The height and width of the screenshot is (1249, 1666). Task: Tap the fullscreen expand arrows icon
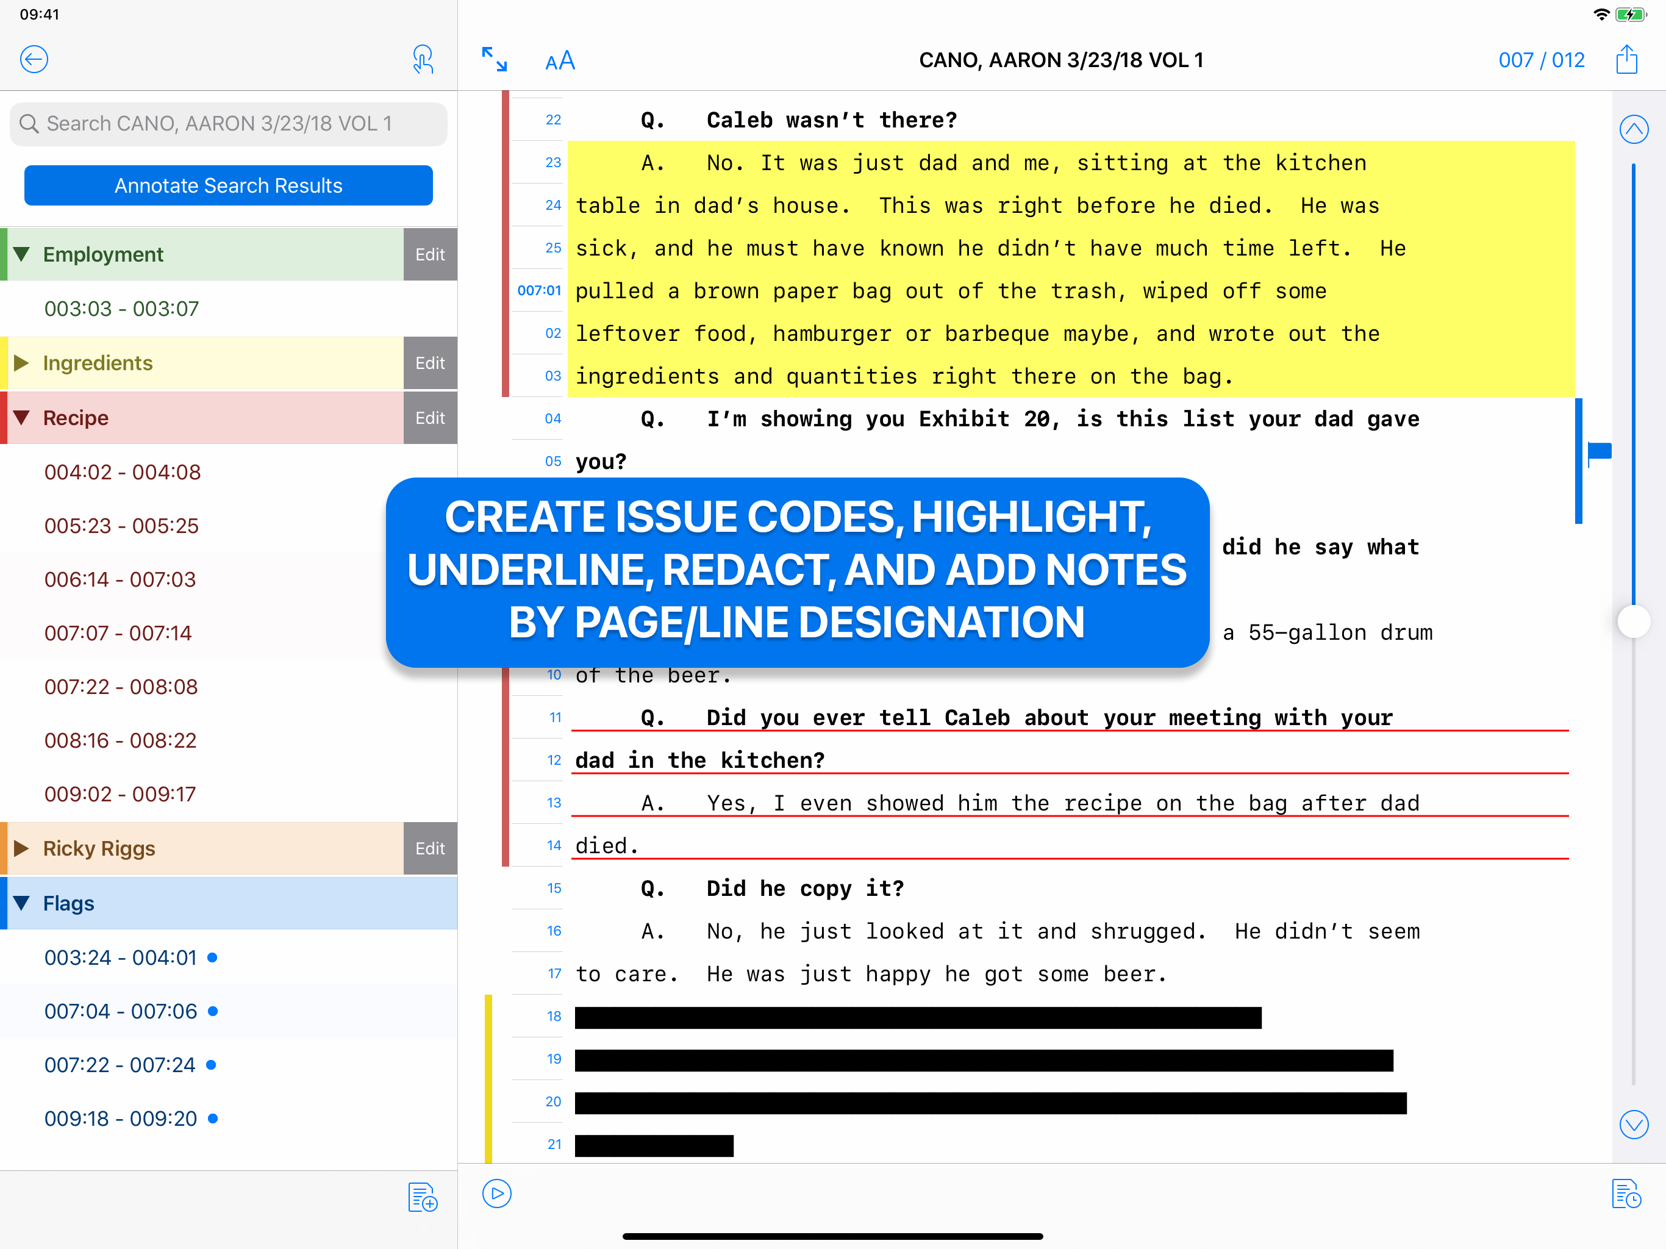tap(494, 60)
